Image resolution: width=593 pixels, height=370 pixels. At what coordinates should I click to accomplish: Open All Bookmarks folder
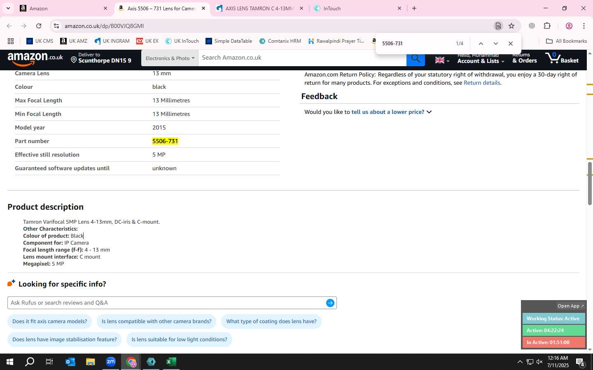(566, 41)
